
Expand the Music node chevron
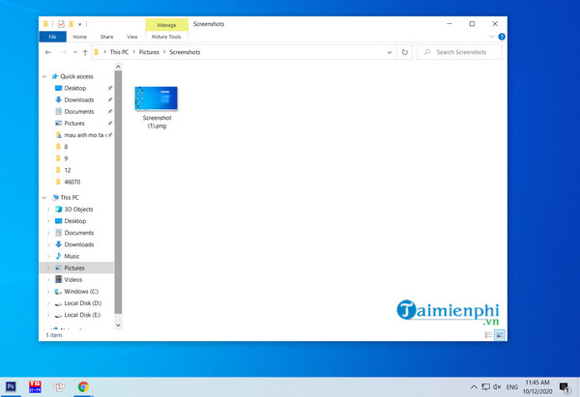[48, 257]
